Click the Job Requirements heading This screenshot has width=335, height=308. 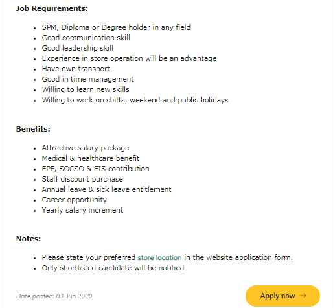click(52, 8)
